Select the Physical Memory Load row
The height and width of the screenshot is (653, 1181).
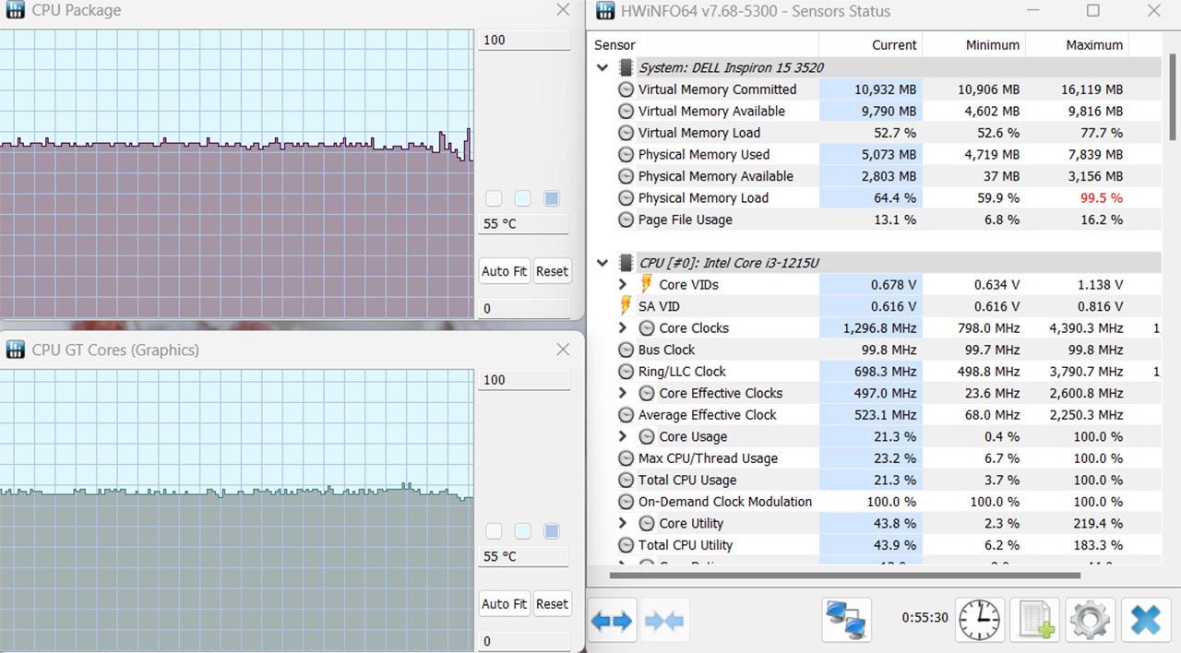[x=703, y=198]
